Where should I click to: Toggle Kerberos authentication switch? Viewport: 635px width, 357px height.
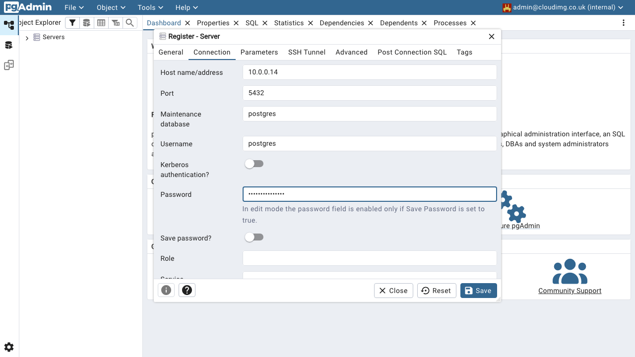pyautogui.click(x=254, y=164)
